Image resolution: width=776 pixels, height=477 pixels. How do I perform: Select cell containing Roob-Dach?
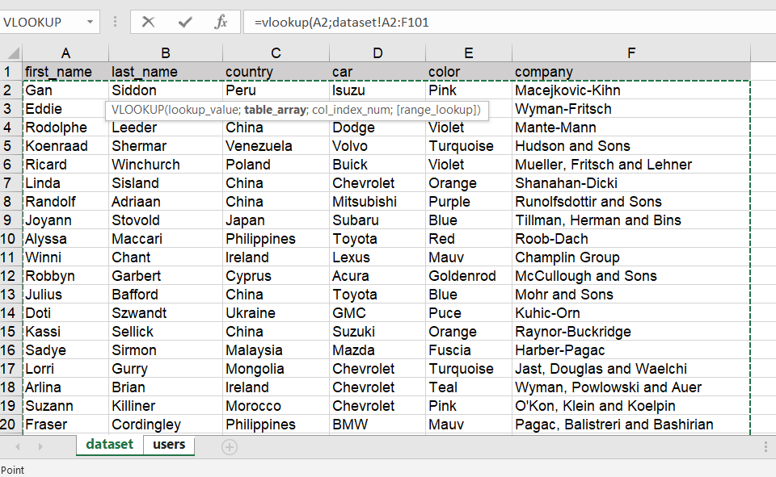pos(631,239)
